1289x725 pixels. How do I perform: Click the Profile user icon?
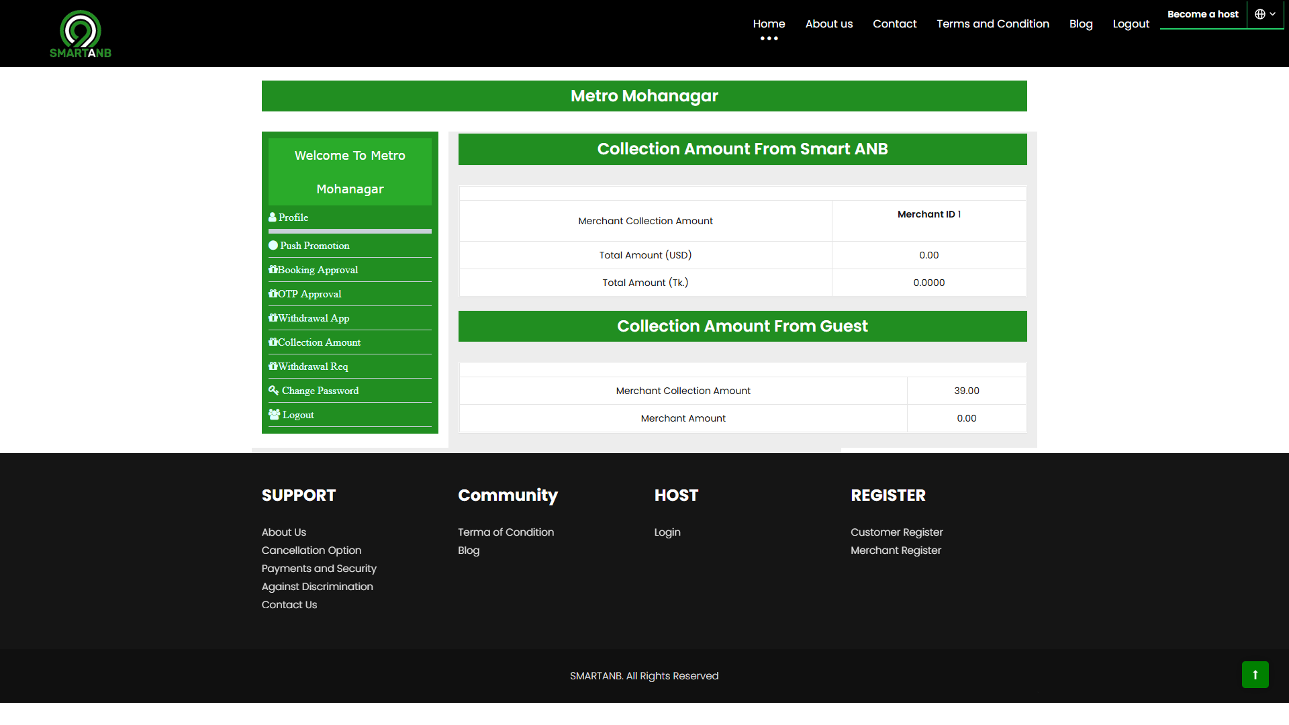[x=273, y=217]
